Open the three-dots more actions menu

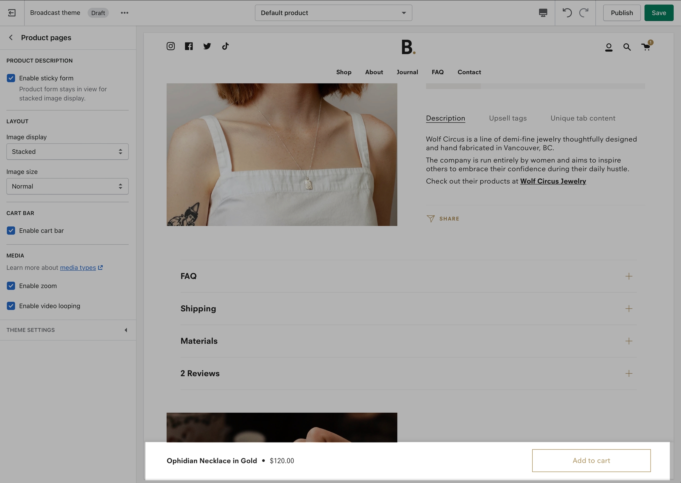(x=124, y=13)
